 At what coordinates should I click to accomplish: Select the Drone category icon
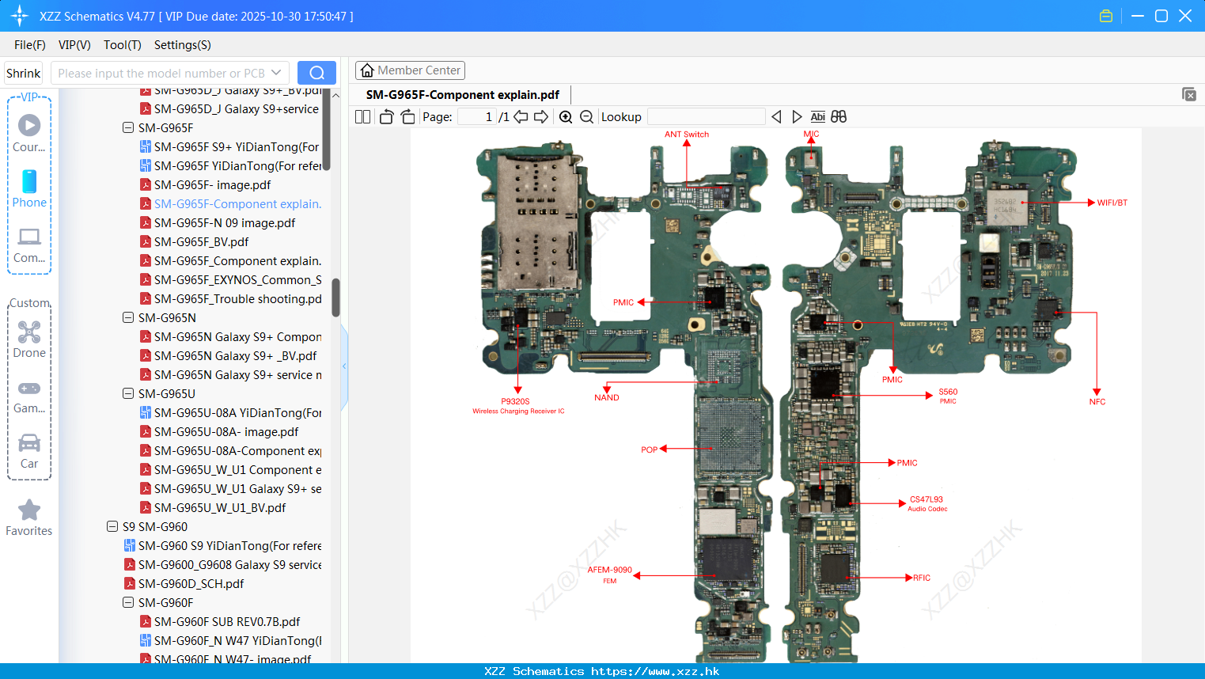point(29,332)
